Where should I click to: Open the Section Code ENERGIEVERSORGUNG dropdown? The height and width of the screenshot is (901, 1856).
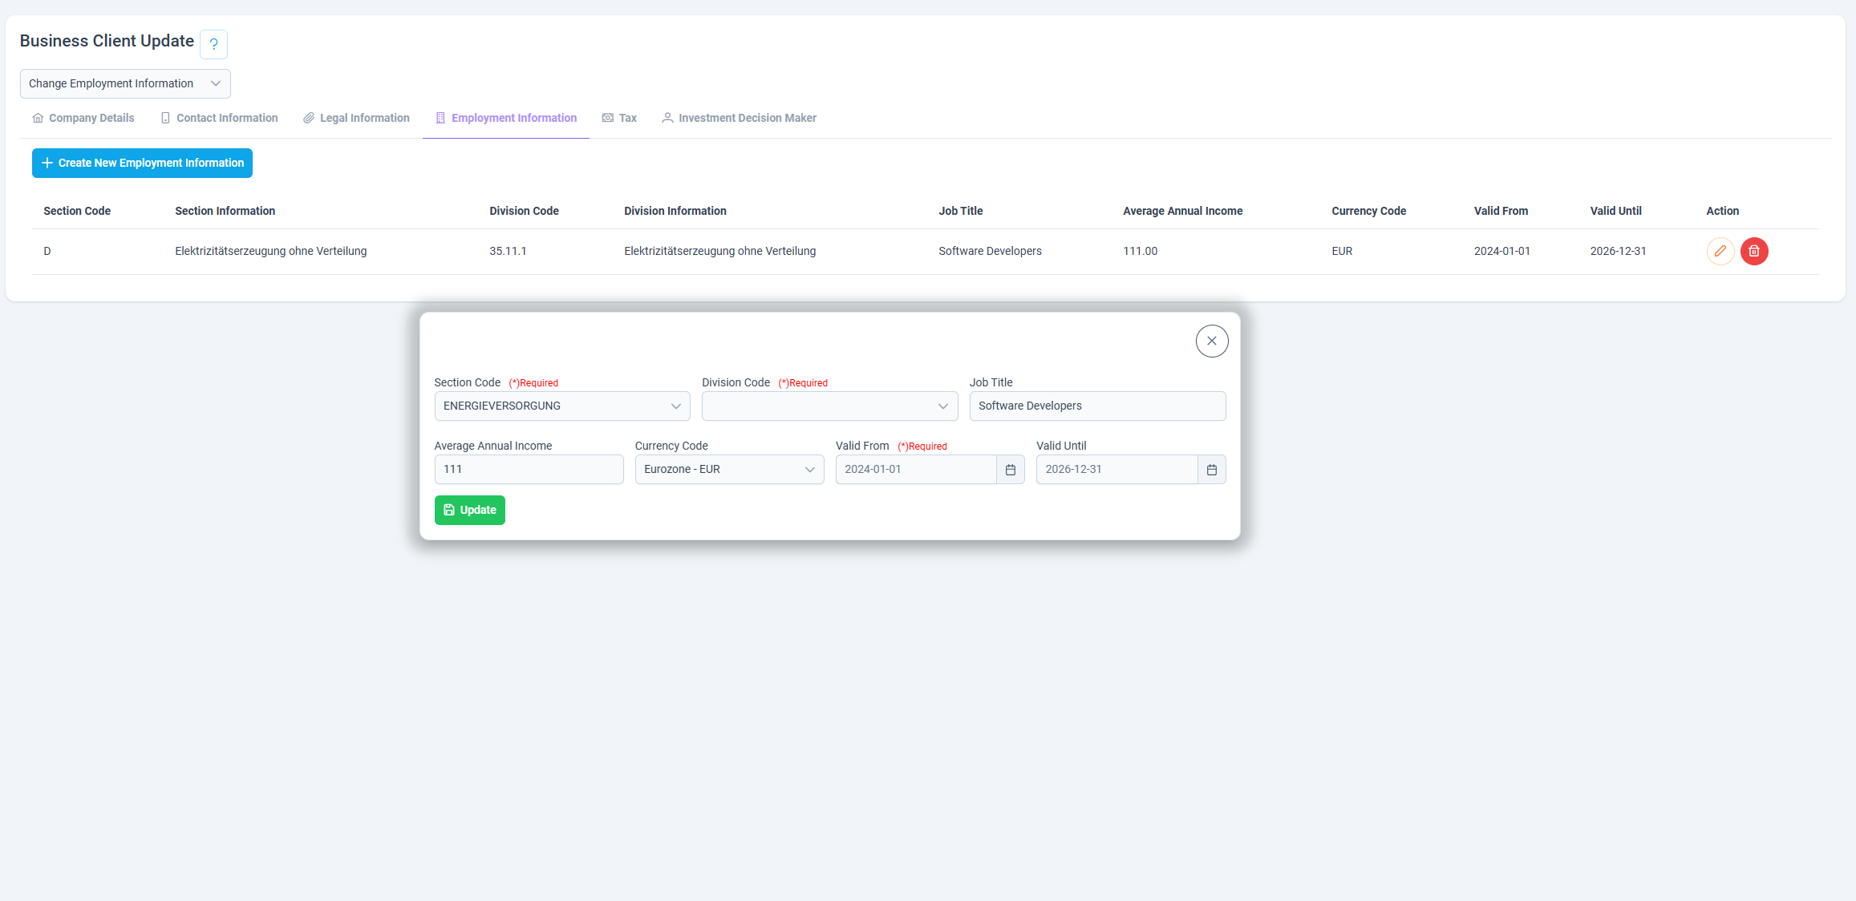coord(562,406)
